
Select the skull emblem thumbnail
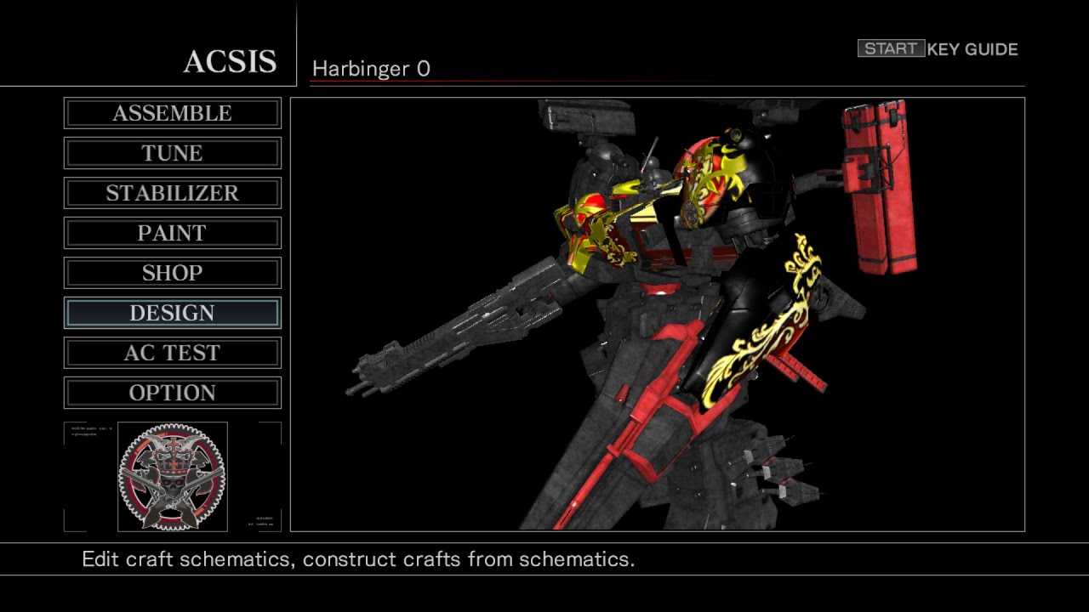coord(173,477)
